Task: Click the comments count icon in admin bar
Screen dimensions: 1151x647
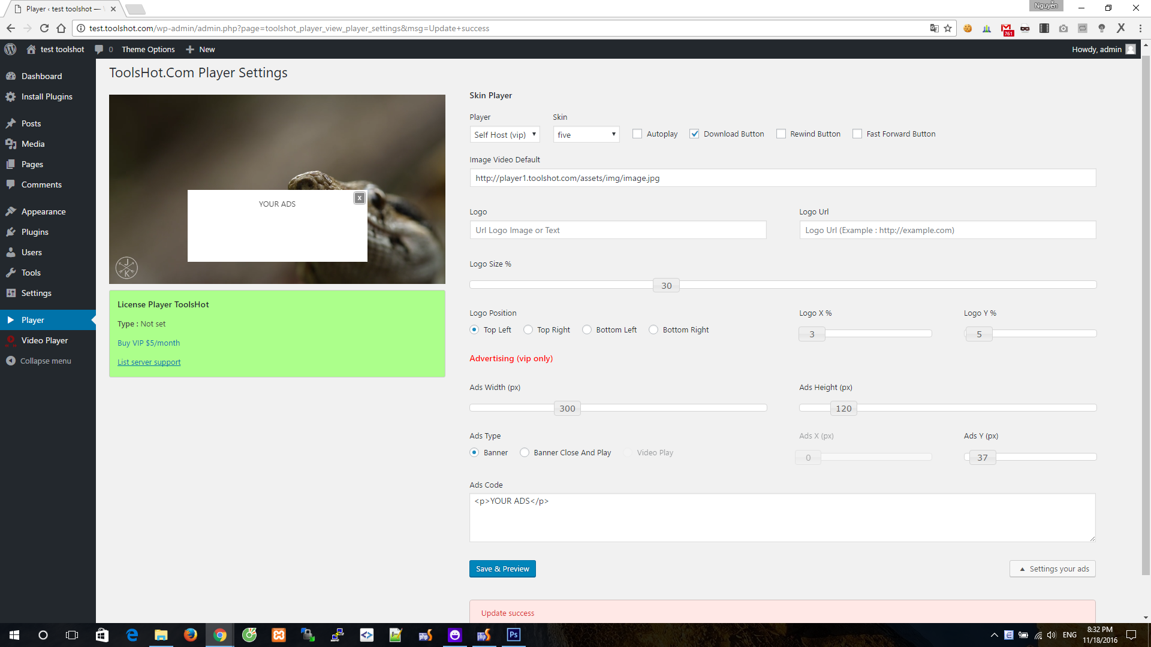Action: tap(99, 49)
